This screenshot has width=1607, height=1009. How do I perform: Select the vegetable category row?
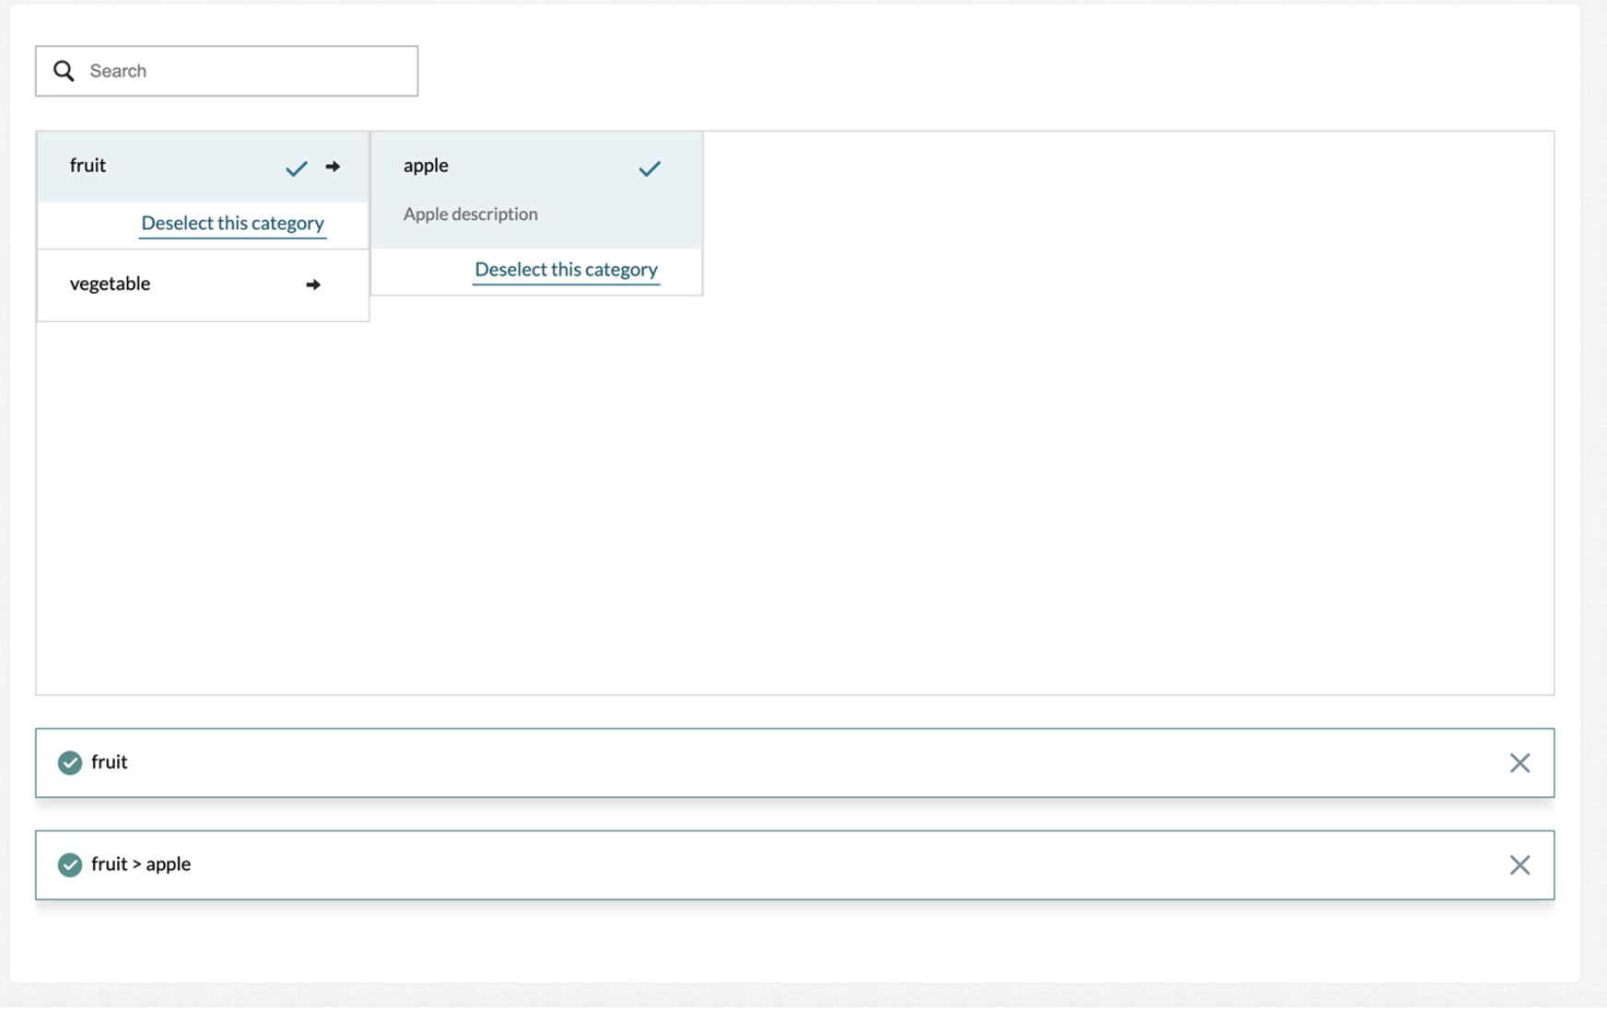pos(203,284)
